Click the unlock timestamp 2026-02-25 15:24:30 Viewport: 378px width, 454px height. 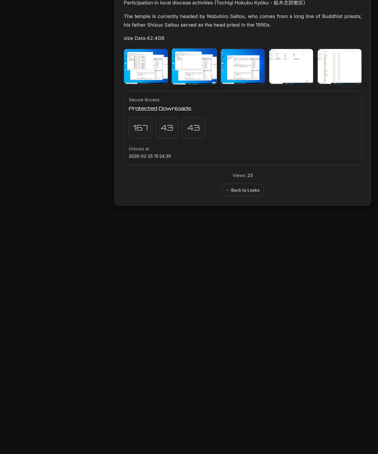coord(150,156)
